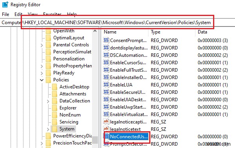Expand the PhotoPropertyHan tree node

pos(42,66)
